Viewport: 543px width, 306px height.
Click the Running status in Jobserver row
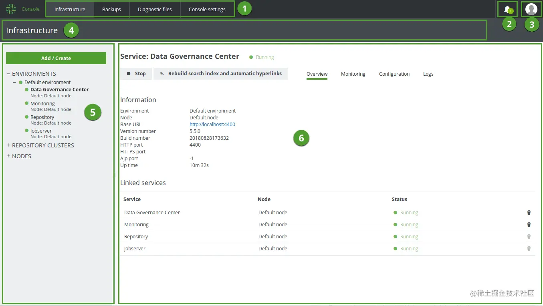point(409,249)
